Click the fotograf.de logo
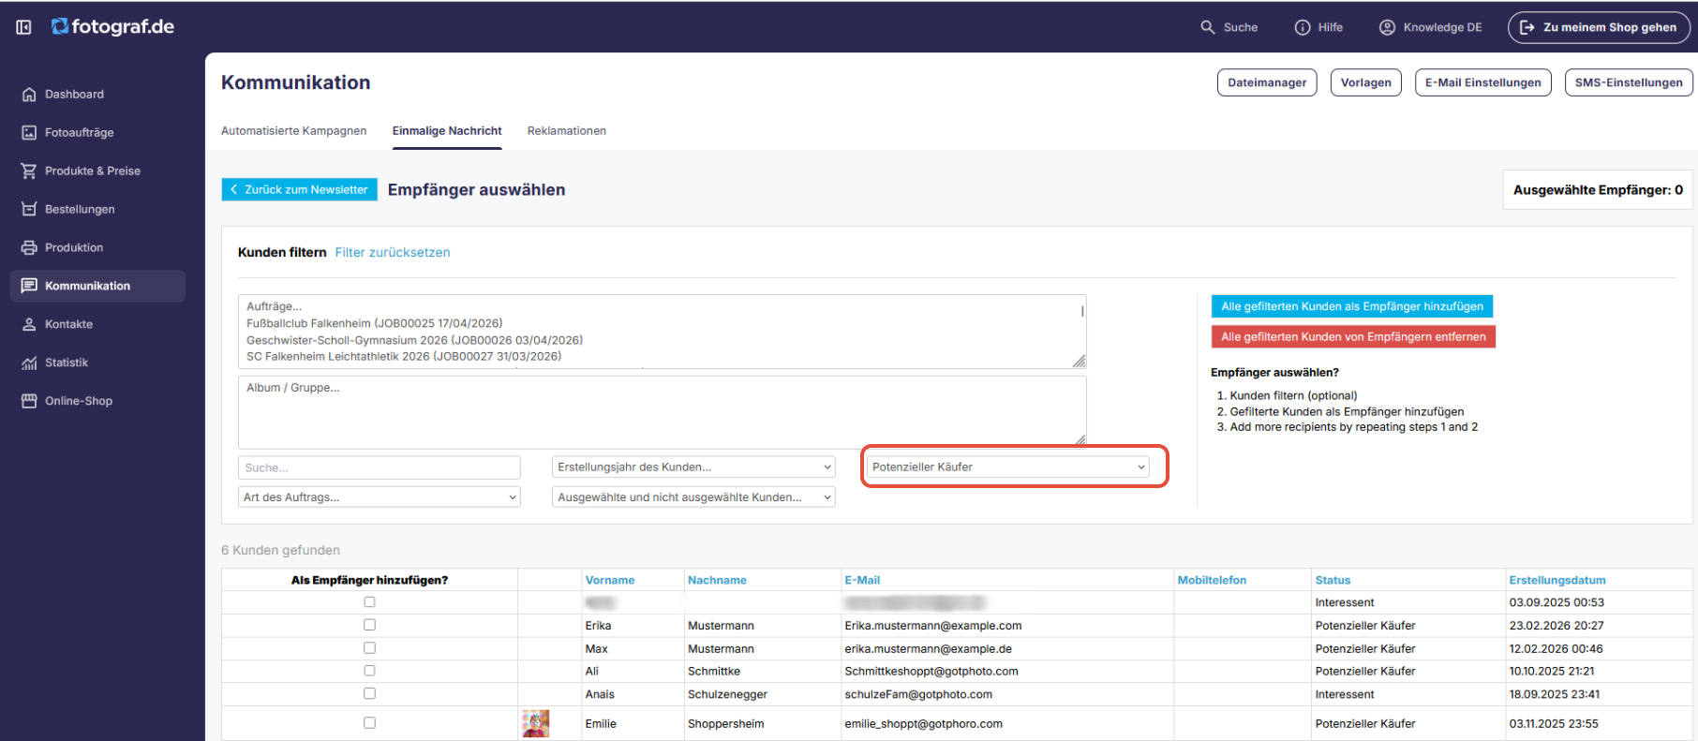This screenshot has height=741, width=1698. coord(112,27)
